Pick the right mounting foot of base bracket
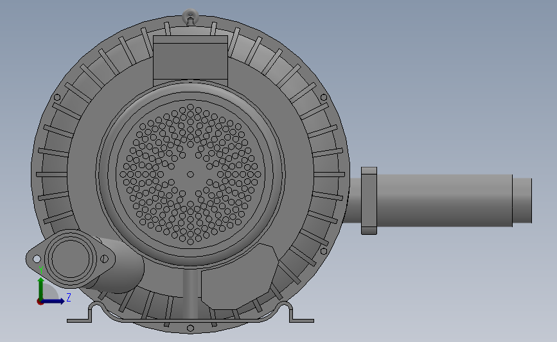Viewport: 557px width, 342px height. coord(301,320)
